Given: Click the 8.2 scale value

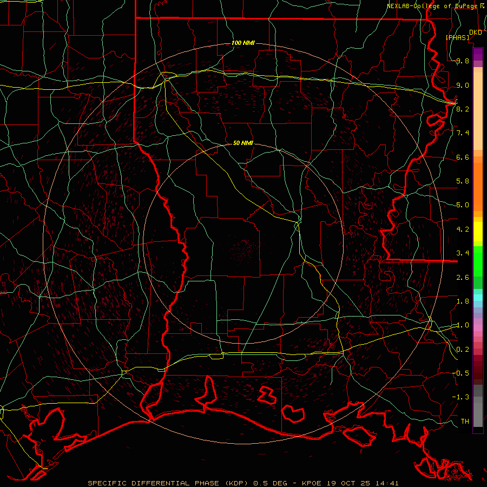Looking at the screenshot, I should (x=463, y=109).
